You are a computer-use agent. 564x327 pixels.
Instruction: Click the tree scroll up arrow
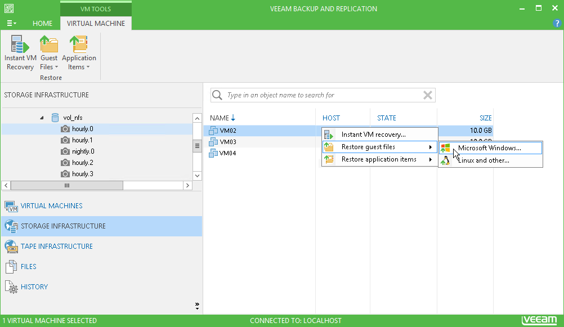point(197,118)
